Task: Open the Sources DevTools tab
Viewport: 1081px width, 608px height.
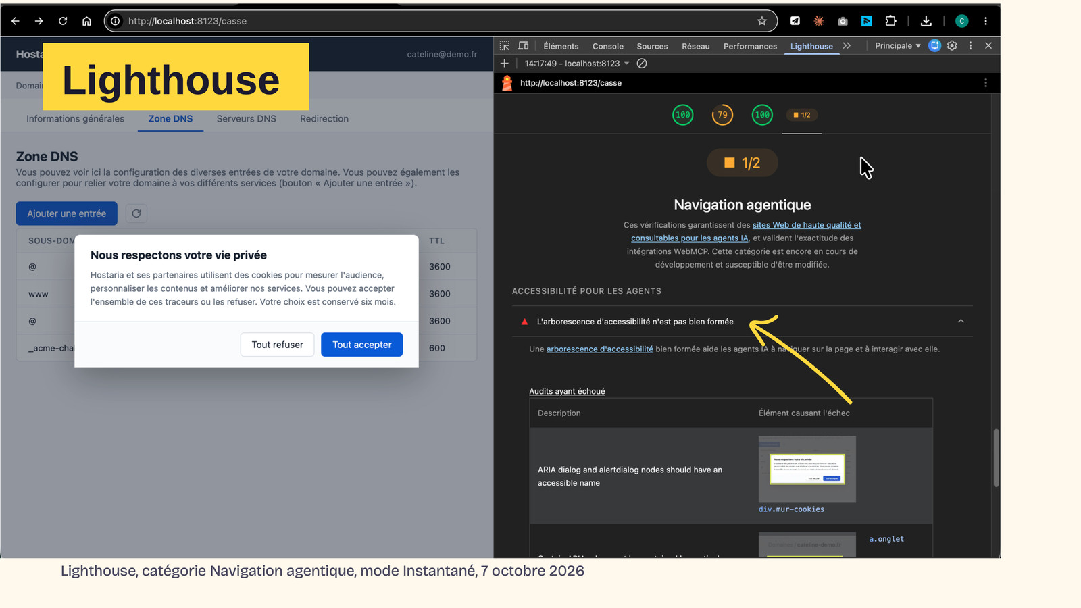Action: tap(652, 46)
